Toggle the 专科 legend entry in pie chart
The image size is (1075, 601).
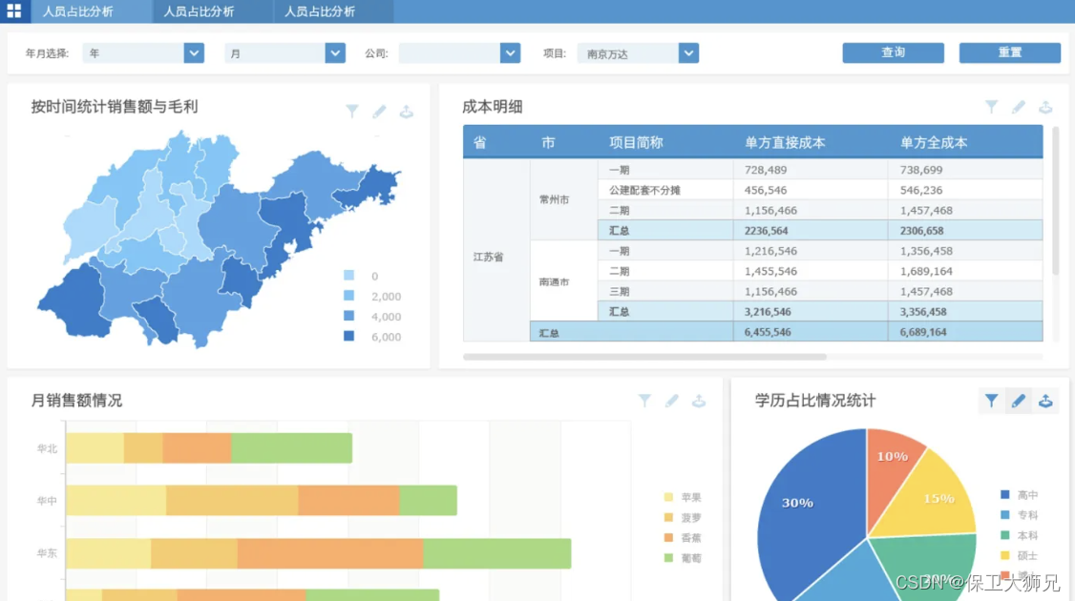pyautogui.click(x=1020, y=514)
